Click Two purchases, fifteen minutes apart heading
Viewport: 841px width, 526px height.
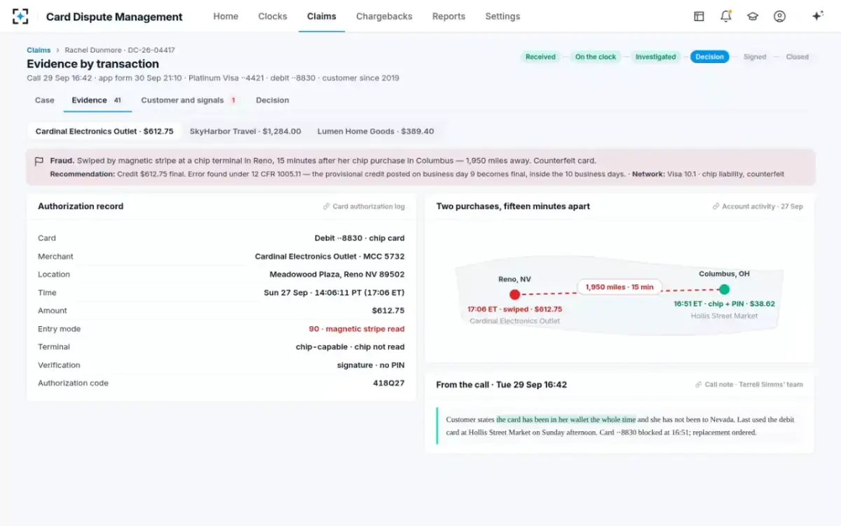tap(513, 206)
